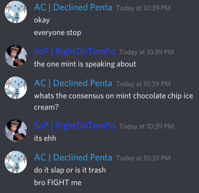Screen dimensions: 199x193
Task: Select the "everyone stop" message
Action: click(58, 33)
